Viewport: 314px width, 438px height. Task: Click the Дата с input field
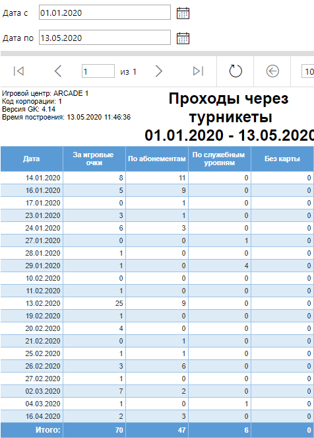[x=105, y=13]
